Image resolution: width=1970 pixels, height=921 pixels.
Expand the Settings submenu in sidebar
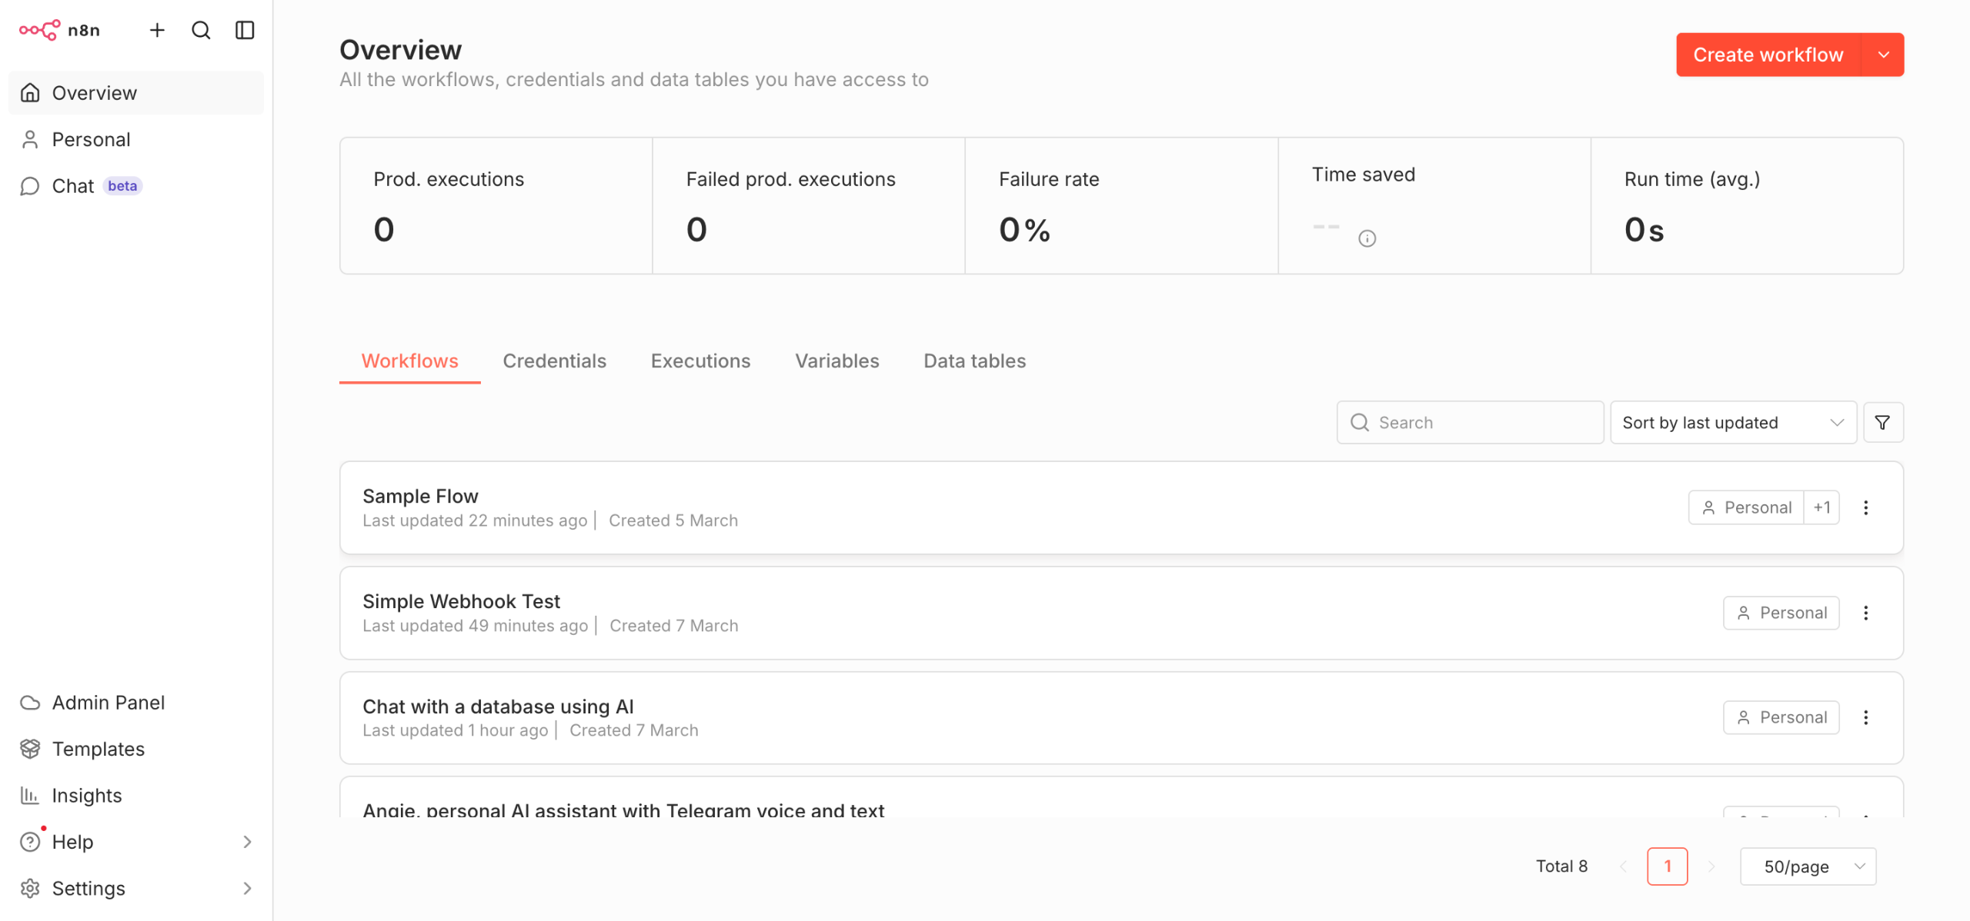click(x=246, y=888)
